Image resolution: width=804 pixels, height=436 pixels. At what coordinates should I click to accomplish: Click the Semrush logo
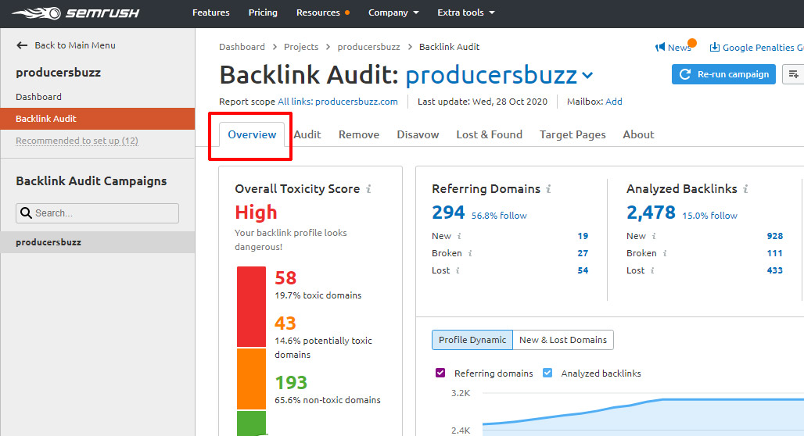click(75, 13)
